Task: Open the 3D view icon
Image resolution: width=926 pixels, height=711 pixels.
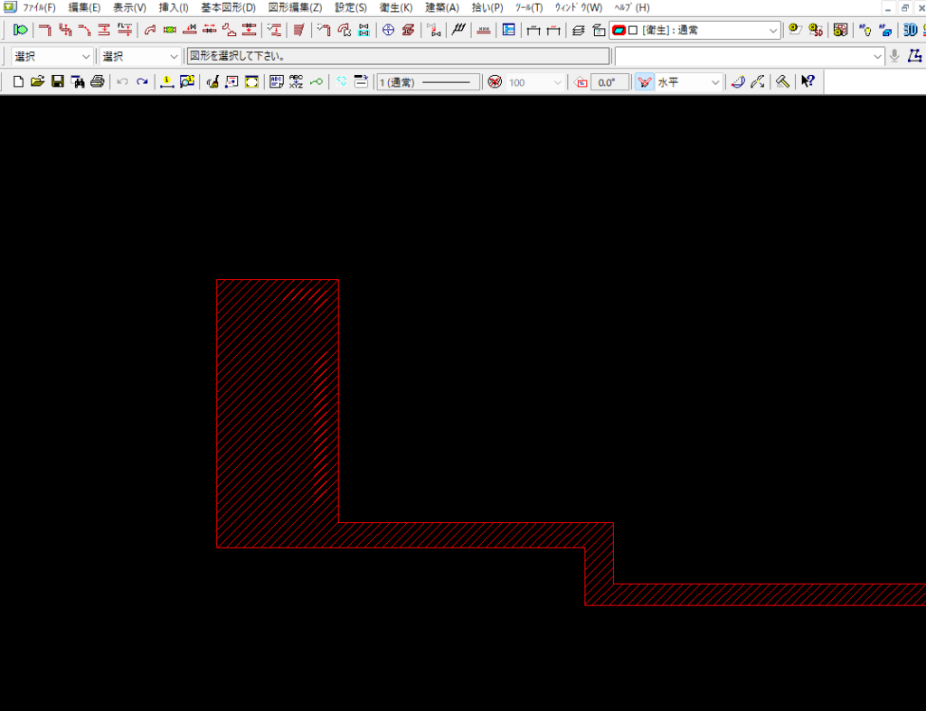Action: [910, 30]
